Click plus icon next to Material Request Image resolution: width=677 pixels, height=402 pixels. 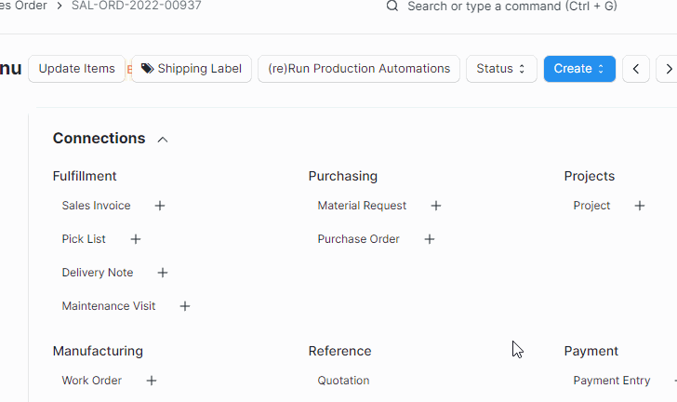point(436,206)
